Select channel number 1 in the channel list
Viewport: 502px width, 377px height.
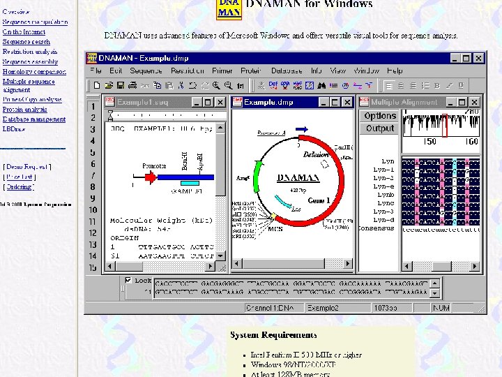(93, 106)
